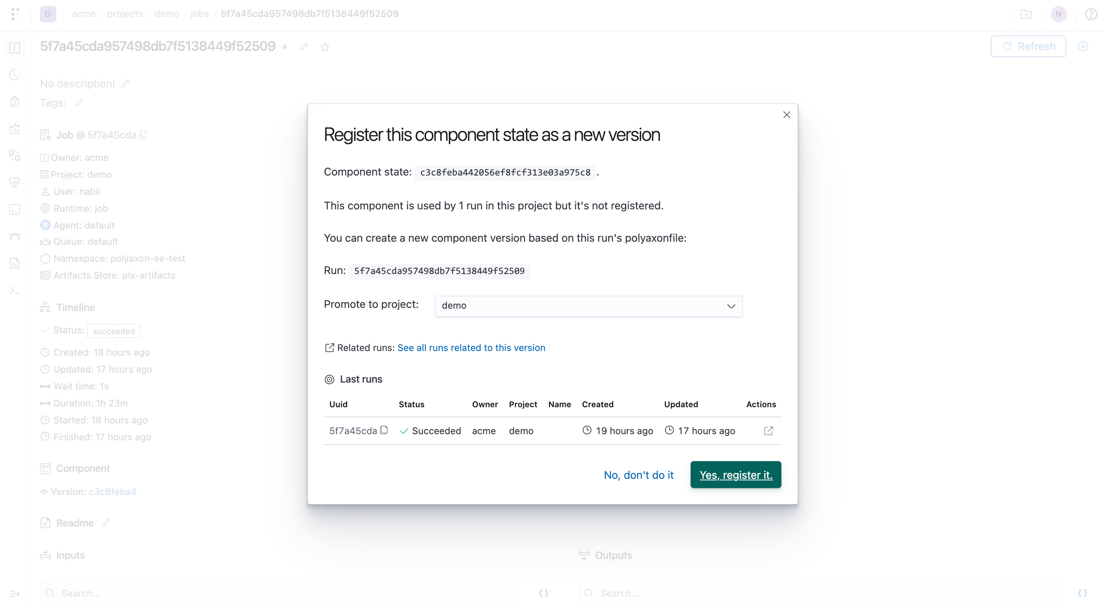This screenshot has width=1104, height=607.
Task: Open the boxed terminal sidebar icon
Action: [x=15, y=209]
